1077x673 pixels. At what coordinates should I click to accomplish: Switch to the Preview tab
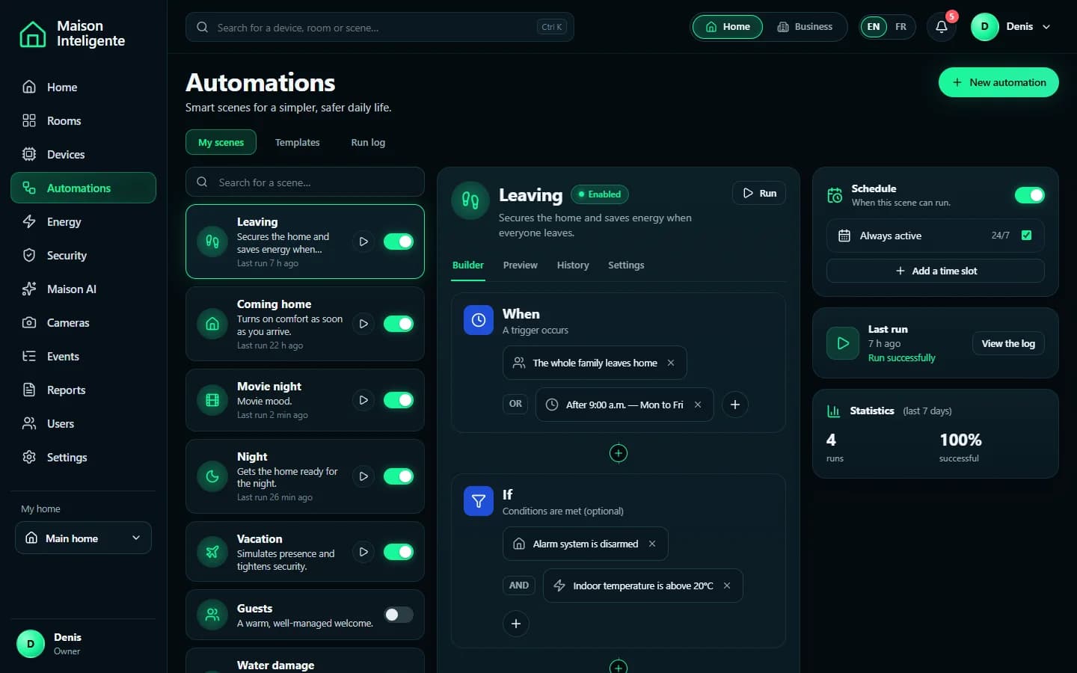click(x=521, y=265)
